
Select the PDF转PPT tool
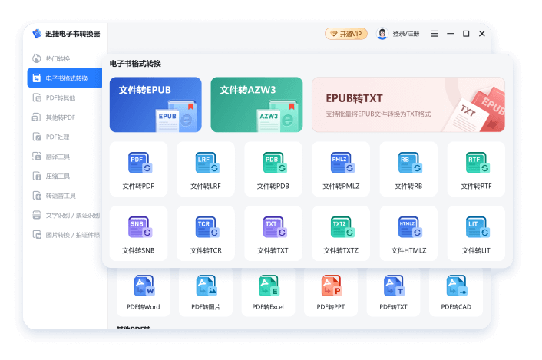(x=331, y=292)
